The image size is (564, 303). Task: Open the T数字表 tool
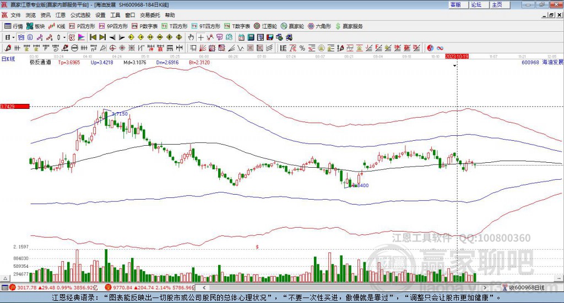click(x=237, y=26)
